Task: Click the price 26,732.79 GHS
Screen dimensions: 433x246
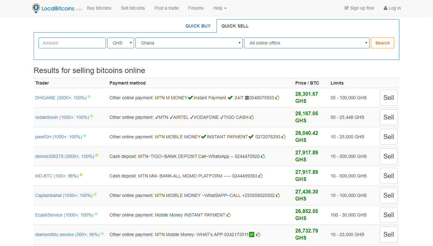Action: (307, 234)
